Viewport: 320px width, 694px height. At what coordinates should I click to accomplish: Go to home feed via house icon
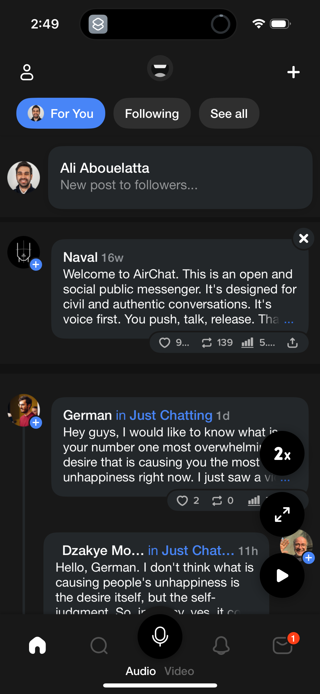click(x=37, y=645)
